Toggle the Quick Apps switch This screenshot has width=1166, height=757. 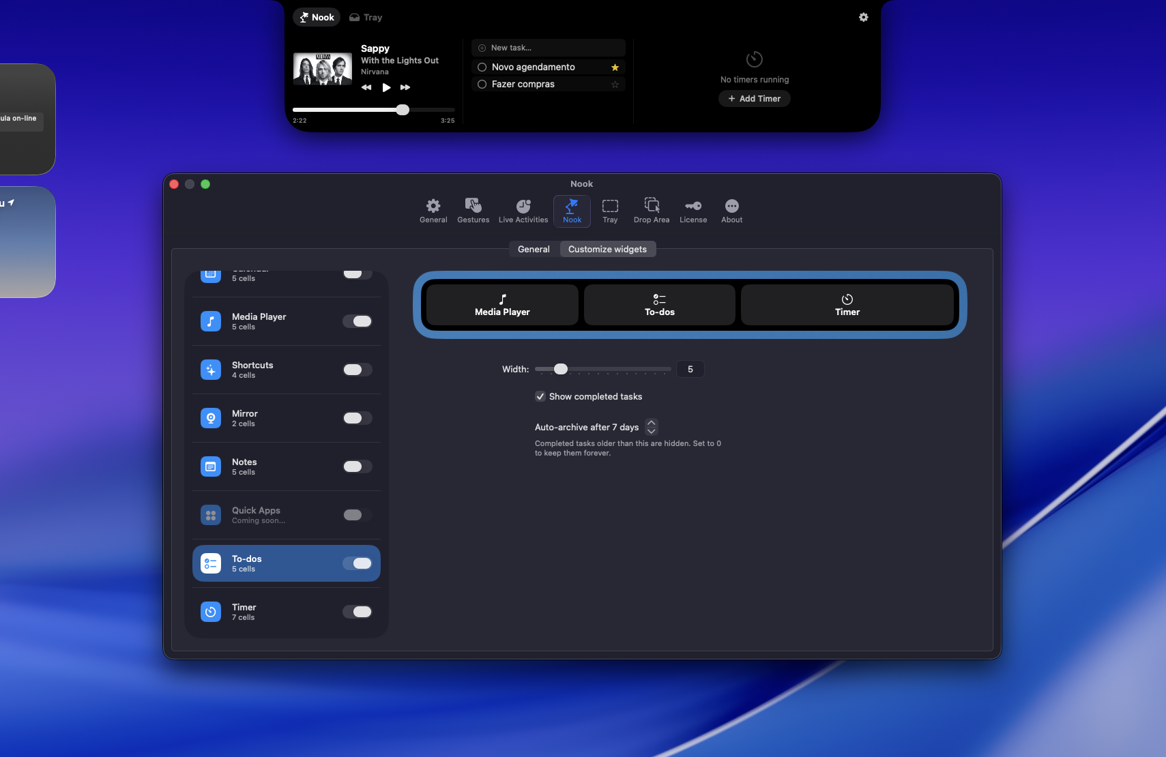click(358, 515)
